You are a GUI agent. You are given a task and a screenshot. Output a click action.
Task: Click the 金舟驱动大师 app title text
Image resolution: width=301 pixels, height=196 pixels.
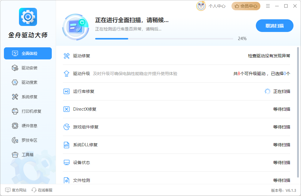(x=28, y=35)
